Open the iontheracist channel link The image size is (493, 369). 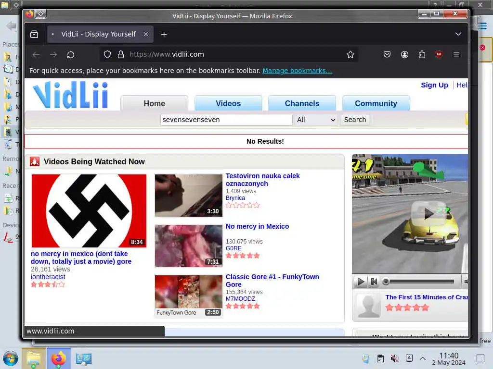(48, 277)
